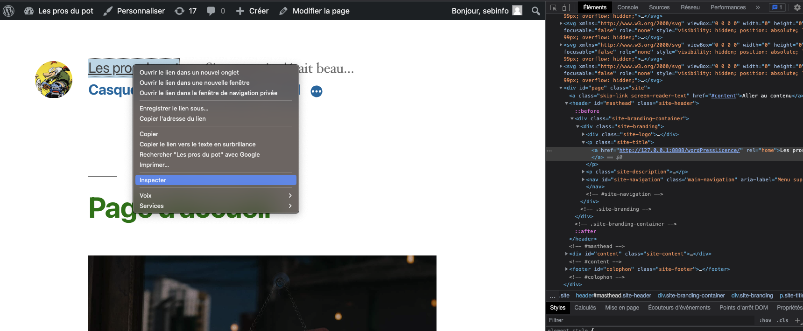Open the DevTools issues badge showing 1
Image resolution: width=803 pixels, height=331 pixels.
(777, 7)
